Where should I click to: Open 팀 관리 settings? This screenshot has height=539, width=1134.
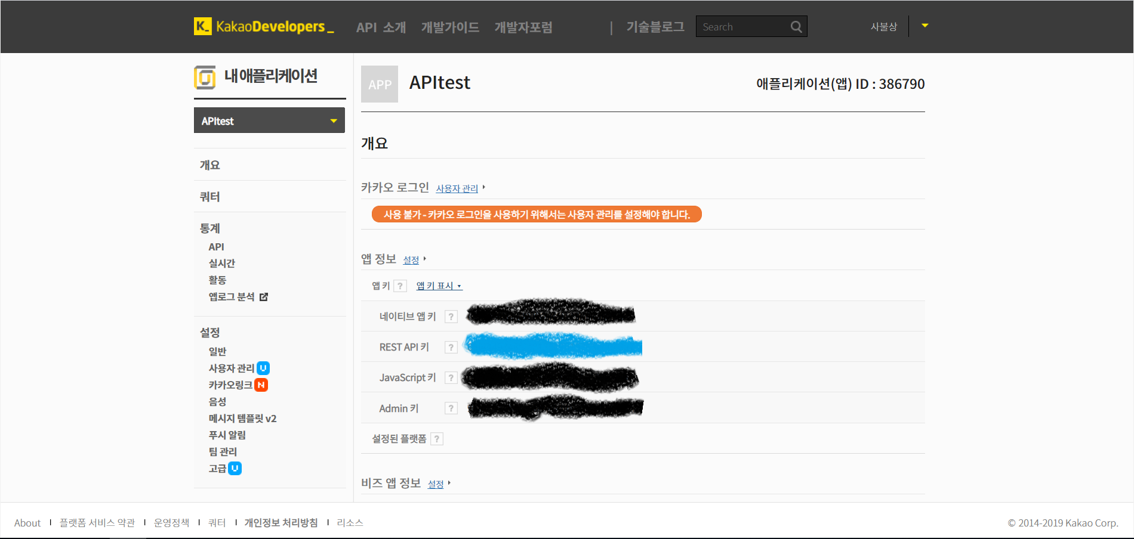(223, 452)
